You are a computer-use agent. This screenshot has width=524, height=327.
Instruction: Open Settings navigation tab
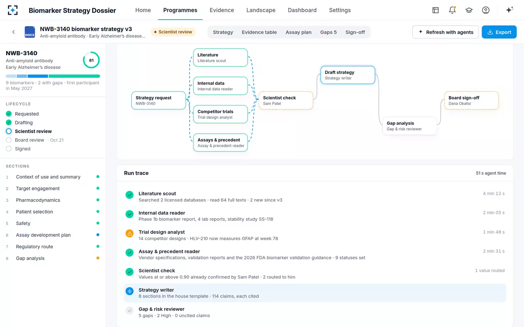pos(340,10)
